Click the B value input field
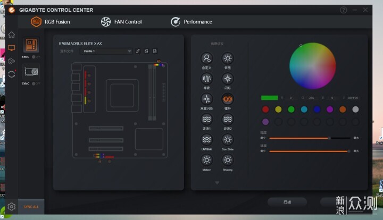Screen dimensions: 383x220 click(332, 98)
